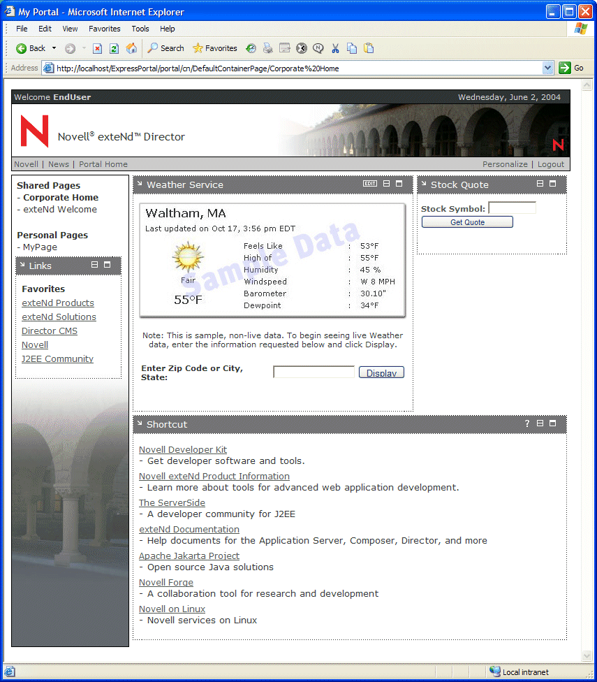Click the Back navigation button
Screen dimensions: 597x682
31,48
